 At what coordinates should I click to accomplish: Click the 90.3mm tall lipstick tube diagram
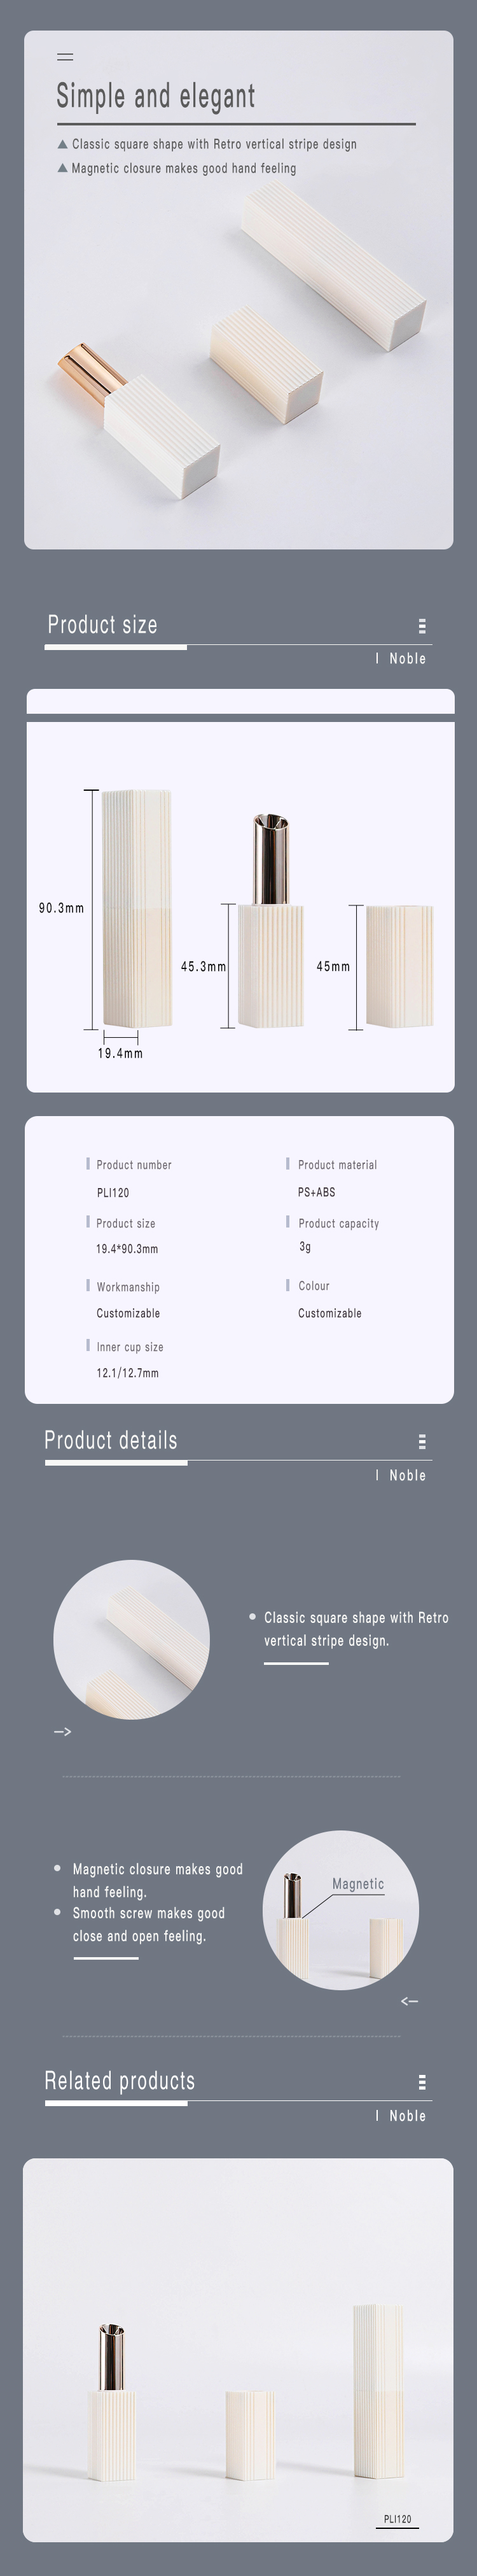(137, 908)
